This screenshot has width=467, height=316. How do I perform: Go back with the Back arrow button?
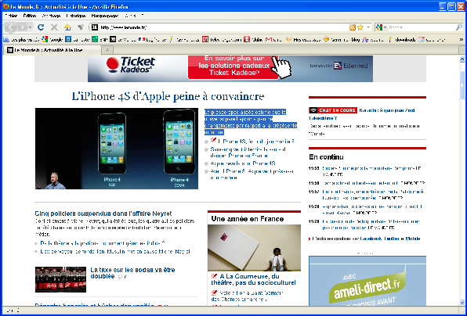(x=11, y=27)
